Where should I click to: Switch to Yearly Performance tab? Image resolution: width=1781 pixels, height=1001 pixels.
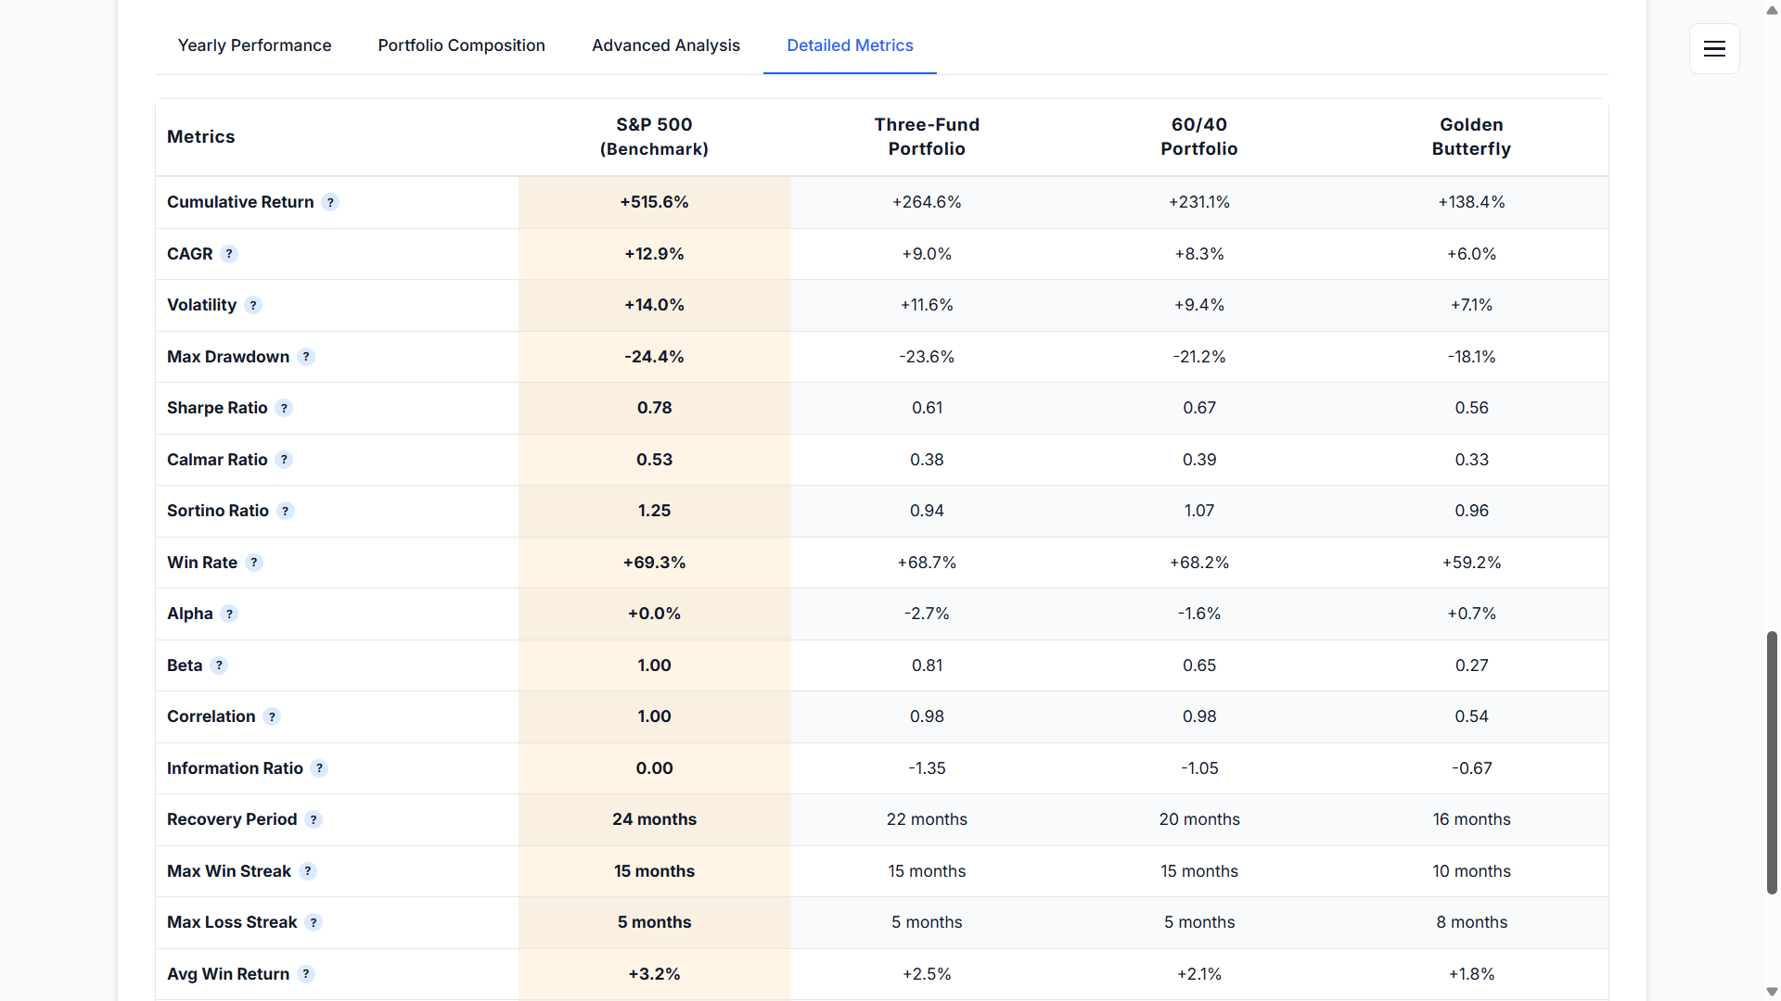tap(254, 45)
